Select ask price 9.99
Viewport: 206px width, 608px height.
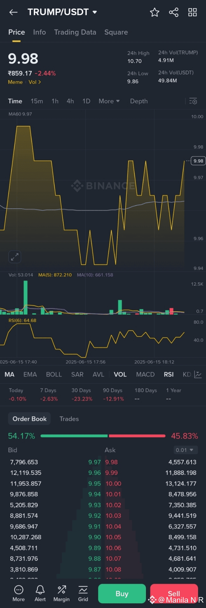[x=112, y=473]
